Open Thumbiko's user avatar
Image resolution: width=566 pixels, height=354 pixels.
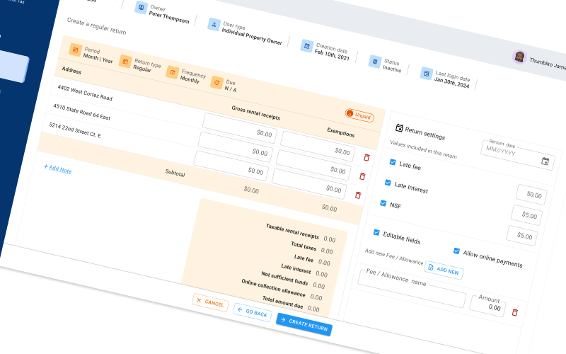point(519,57)
